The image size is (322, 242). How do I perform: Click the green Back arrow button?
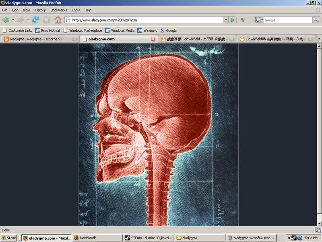coord(6,20)
